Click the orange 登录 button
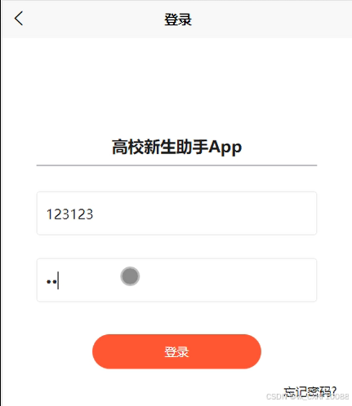Viewport: 352px width, 406px height. (176, 351)
